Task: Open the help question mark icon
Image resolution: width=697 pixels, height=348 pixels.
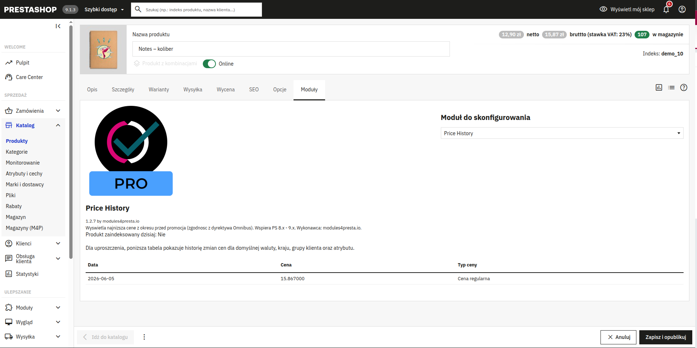Action: coord(684,87)
